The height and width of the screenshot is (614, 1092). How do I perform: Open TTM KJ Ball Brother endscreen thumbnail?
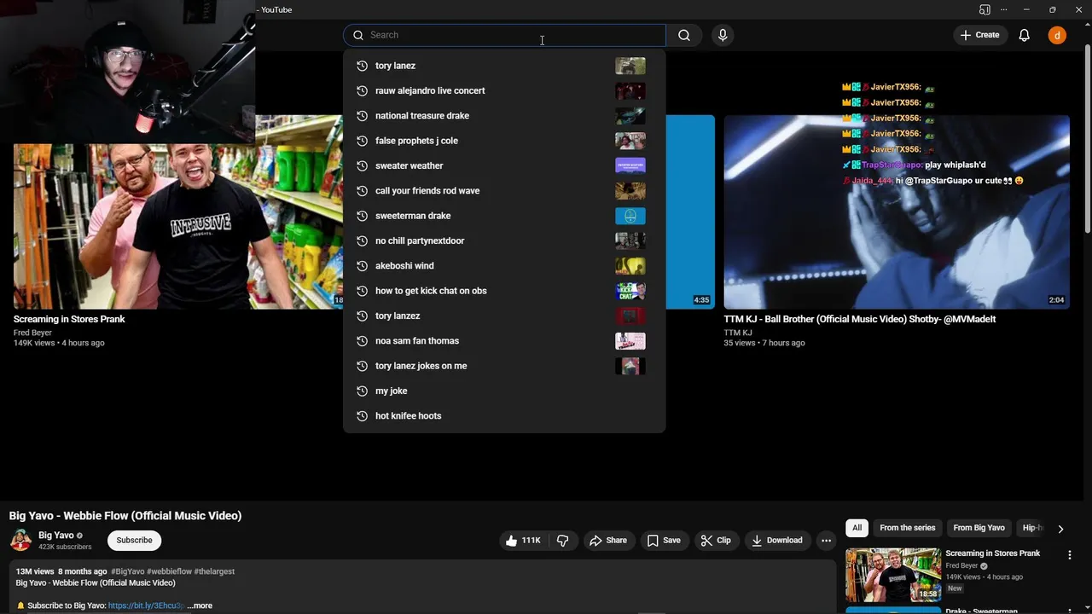point(897,212)
